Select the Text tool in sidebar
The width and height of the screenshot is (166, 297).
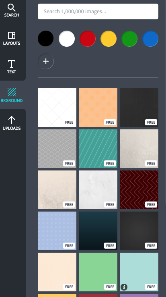[x=12, y=66]
